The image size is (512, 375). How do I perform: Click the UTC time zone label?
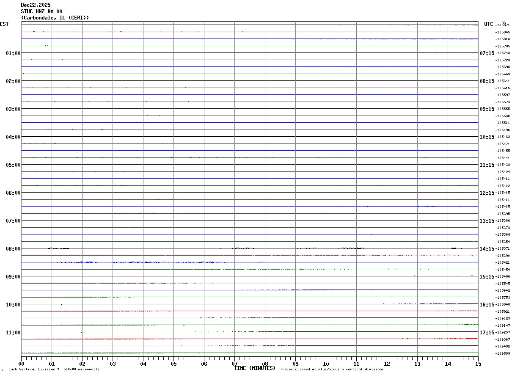click(x=489, y=24)
